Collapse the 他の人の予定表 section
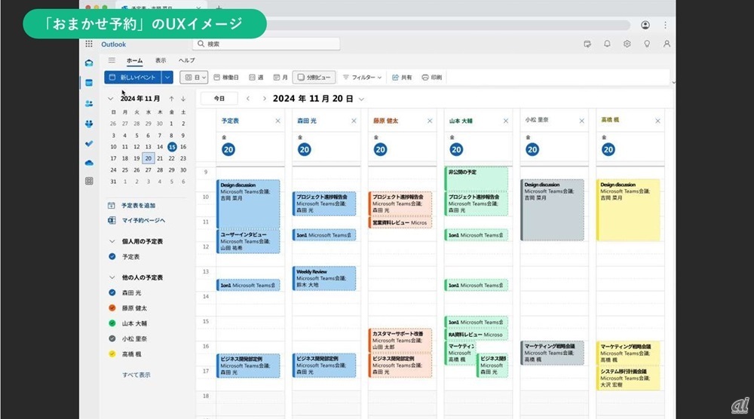This screenshot has height=419, width=754. coord(112,277)
